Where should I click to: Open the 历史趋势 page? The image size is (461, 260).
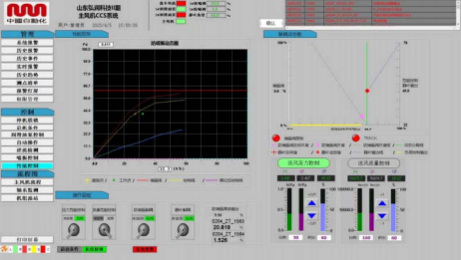coord(27,75)
